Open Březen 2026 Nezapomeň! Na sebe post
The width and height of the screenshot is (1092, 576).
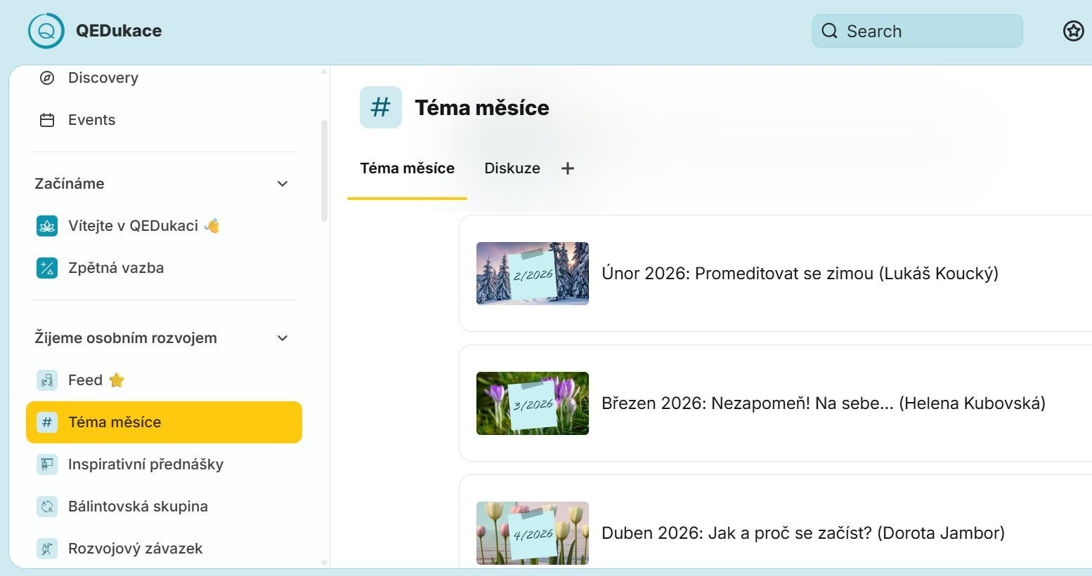tap(823, 403)
